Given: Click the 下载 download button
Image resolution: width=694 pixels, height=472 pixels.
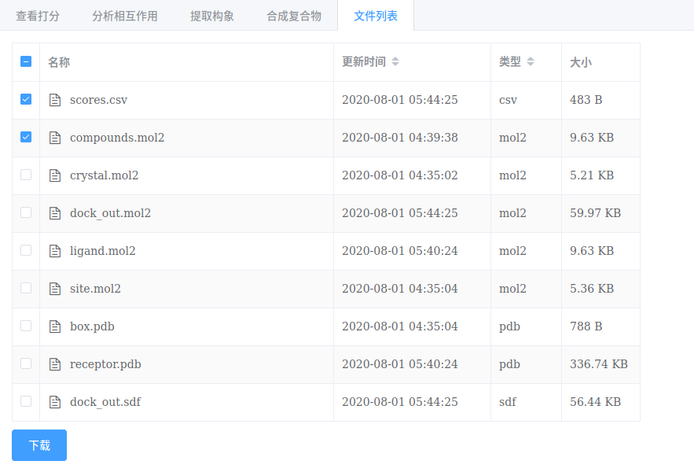Looking at the screenshot, I should [39, 445].
